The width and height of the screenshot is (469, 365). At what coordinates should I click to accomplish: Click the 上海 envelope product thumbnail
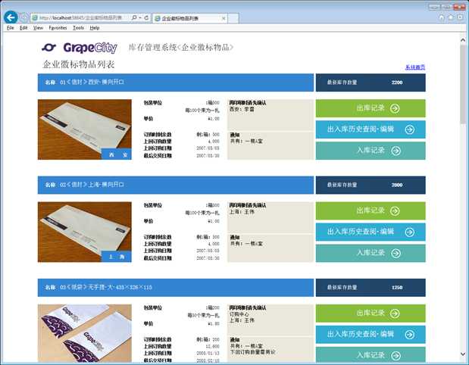point(85,232)
